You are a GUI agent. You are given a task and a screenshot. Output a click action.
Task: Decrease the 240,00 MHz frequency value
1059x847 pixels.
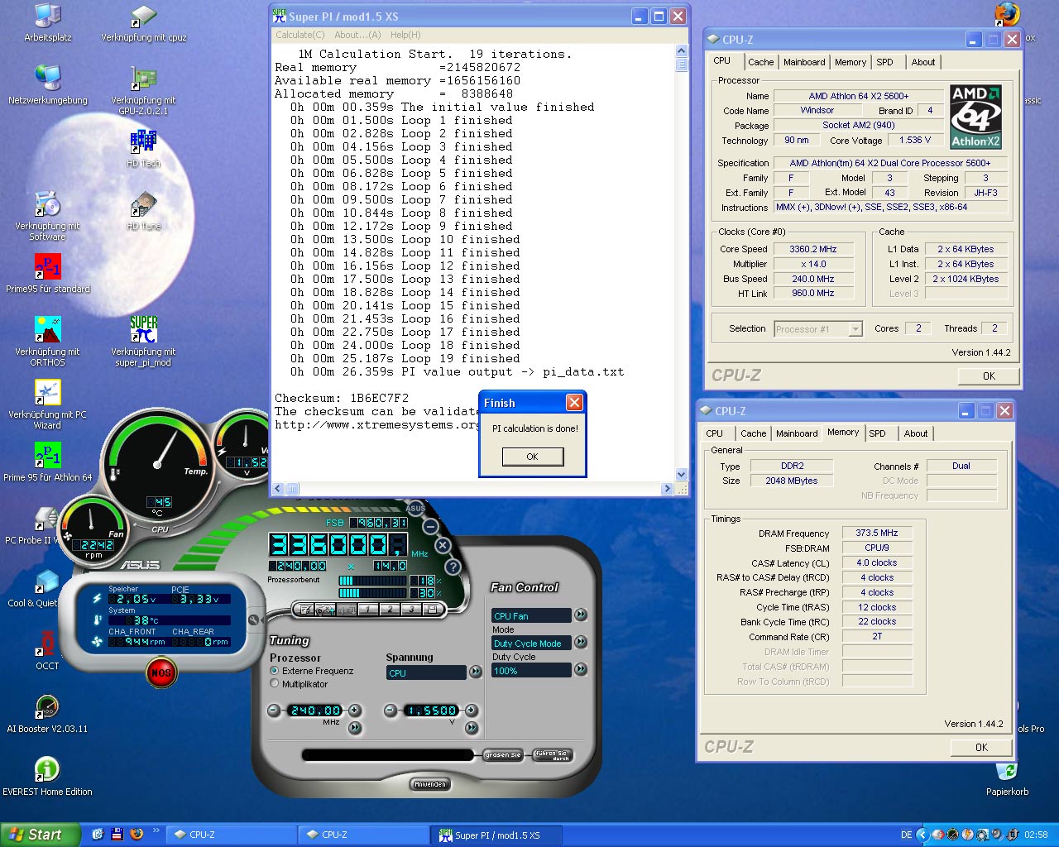click(274, 711)
